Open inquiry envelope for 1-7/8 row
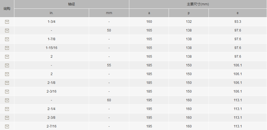This screenshot has width=267, height=130. click(x=7, y=39)
